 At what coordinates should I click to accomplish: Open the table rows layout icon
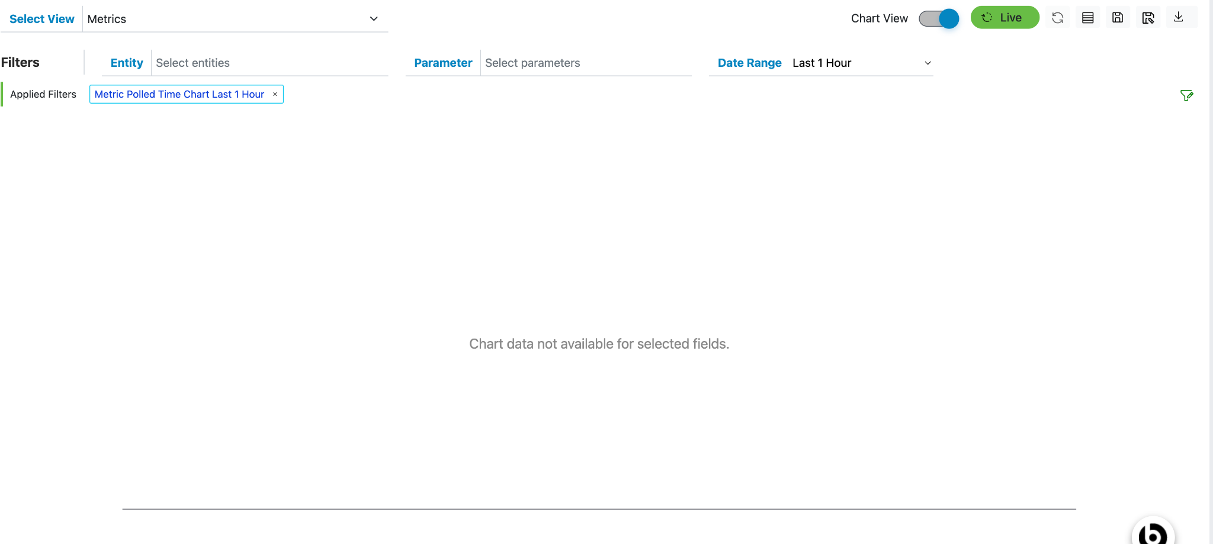pos(1087,18)
